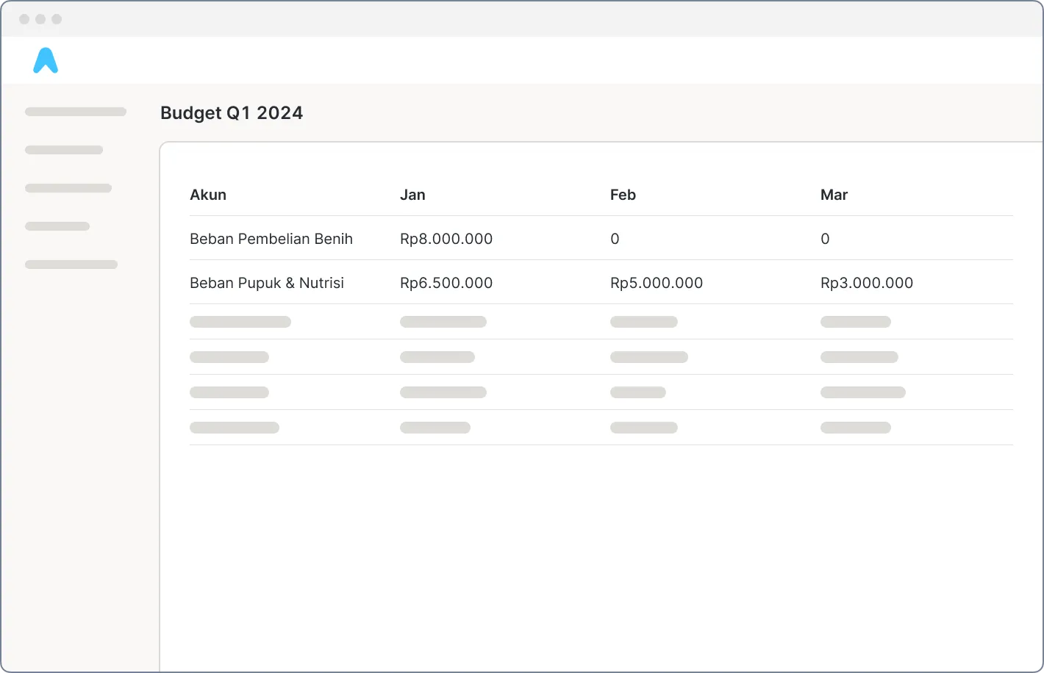Select the second sidebar placeholder item
Image resolution: width=1044 pixels, height=673 pixels.
tap(64, 150)
